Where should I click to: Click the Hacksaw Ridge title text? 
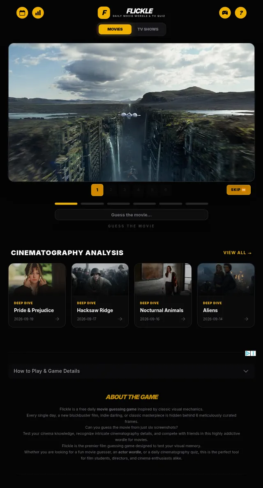click(95, 310)
